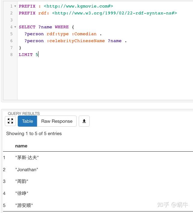Image resolution: width=193 pixels, height=213 pixels.
Task: Place cursor at end of LIMIT 5 line
Action: (x=38, y=54)
